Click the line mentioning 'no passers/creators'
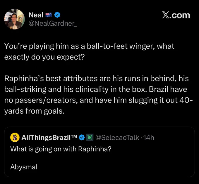 pos(99,100)
